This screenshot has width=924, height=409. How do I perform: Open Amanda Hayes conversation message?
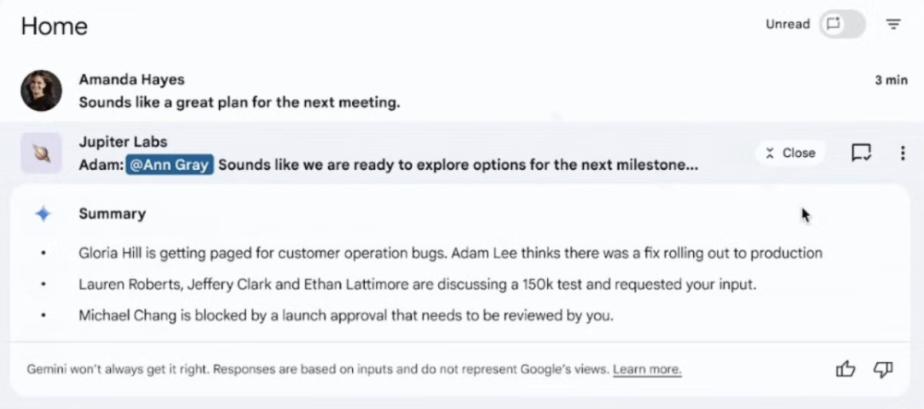pos(239,102)
